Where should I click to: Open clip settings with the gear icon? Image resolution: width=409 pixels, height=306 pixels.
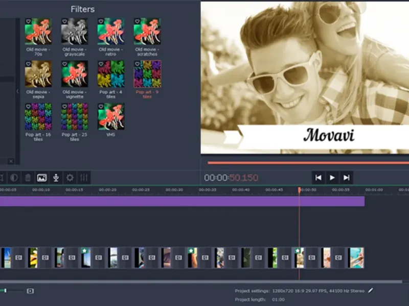point(70,177)
